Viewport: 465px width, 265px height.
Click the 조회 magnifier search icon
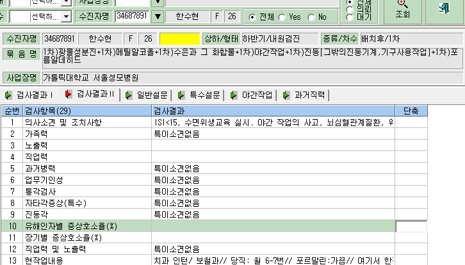click(402, 4)
